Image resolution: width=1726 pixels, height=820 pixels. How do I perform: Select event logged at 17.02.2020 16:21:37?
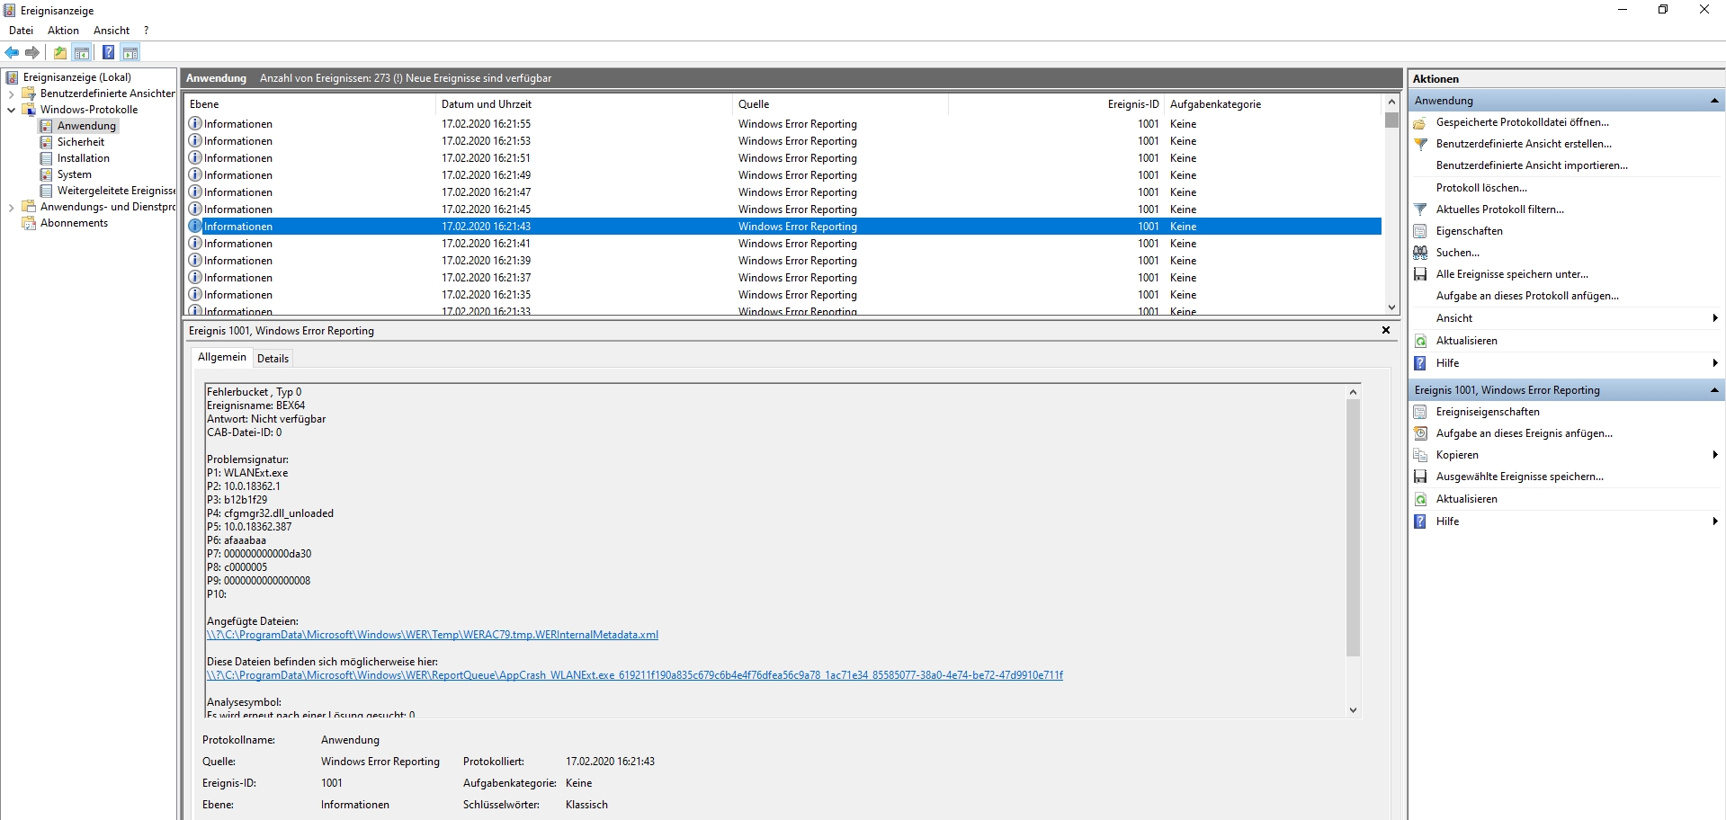point(784,278)
